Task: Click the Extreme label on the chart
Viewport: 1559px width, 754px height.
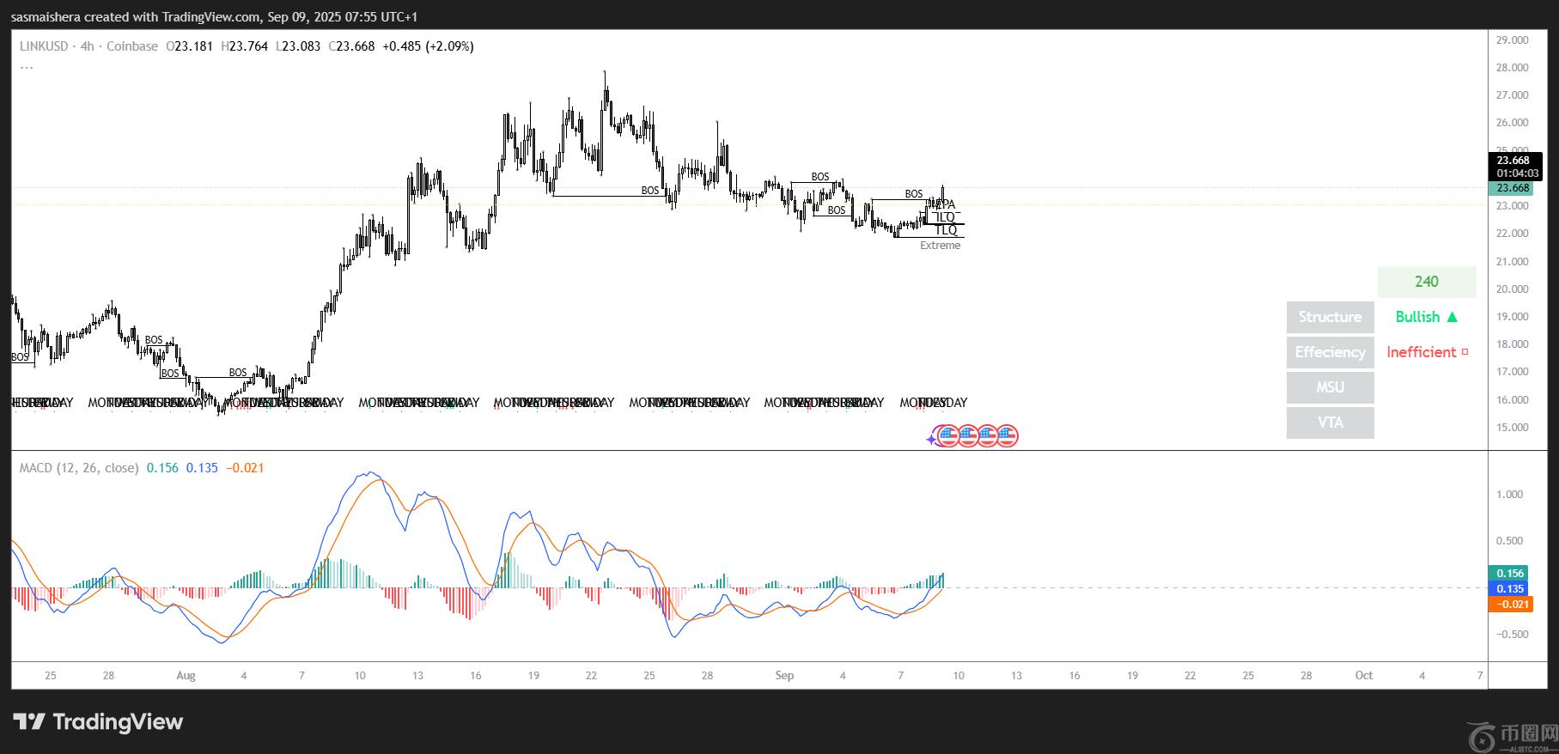Action: coord(940,246)
